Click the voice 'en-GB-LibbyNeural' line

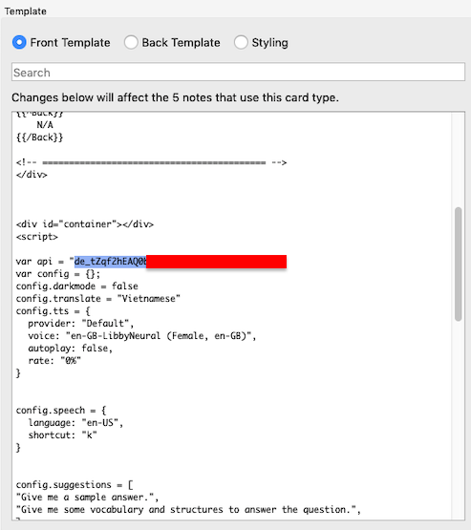click(142, 336)
